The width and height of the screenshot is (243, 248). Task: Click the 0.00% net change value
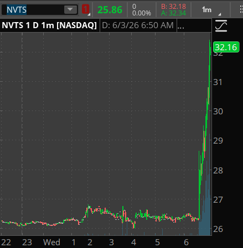click(142, 13)
